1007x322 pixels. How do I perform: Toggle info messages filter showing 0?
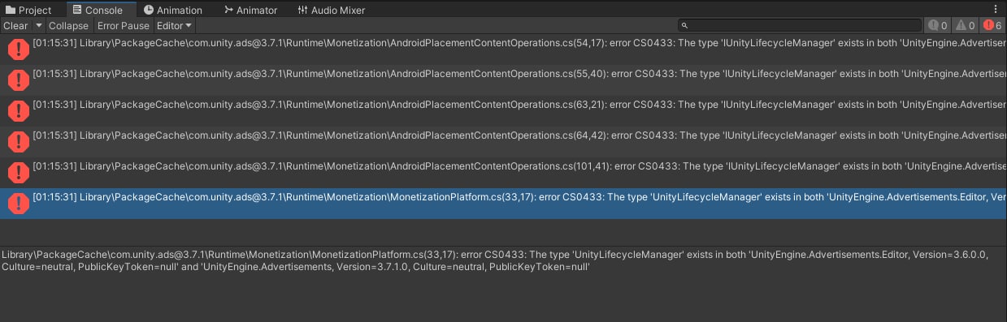pos(938,26)
